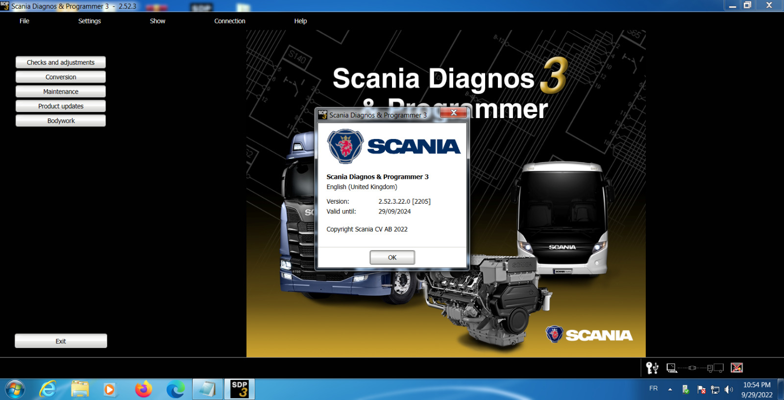Click the computer-to-vehicle connection status icon
784x400 pixels.
coord(695,368)
